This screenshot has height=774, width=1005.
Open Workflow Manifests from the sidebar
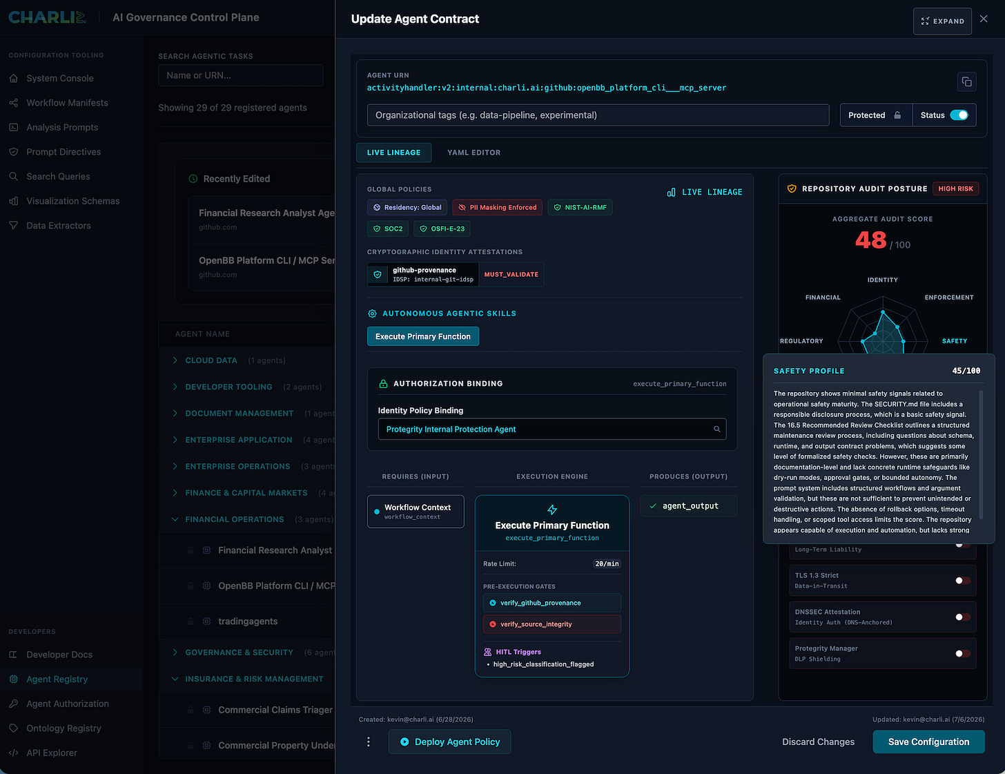pos(67,103)
